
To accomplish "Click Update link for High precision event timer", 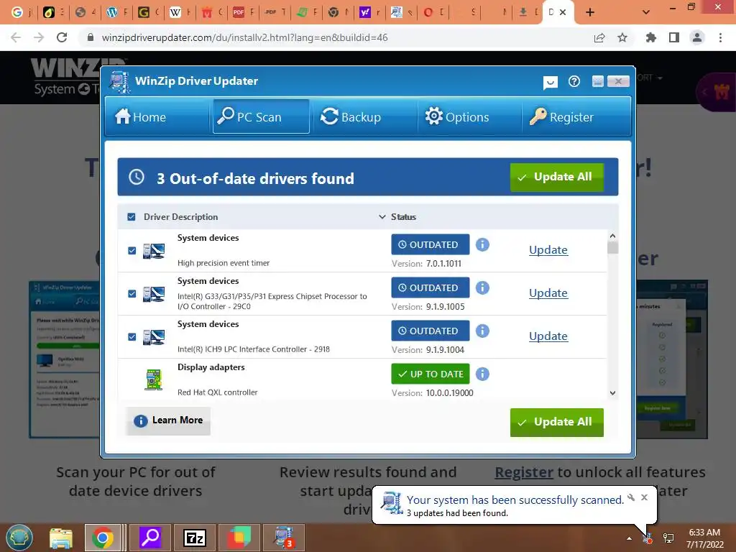I will point(548,250).
